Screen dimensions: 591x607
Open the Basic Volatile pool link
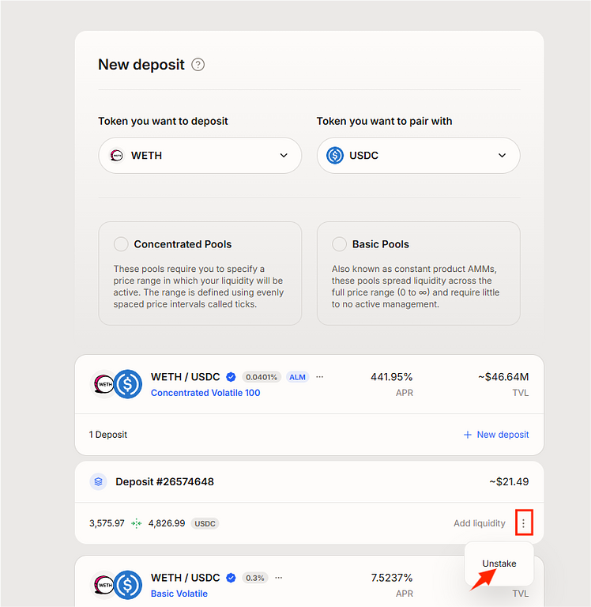pyautogui.click(x=179, y=594)
